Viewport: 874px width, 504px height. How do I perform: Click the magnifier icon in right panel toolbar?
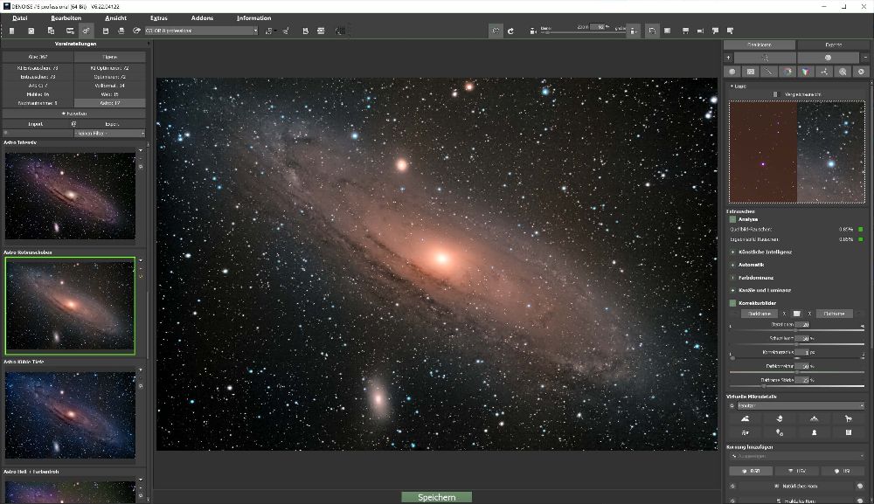[843, 72]
